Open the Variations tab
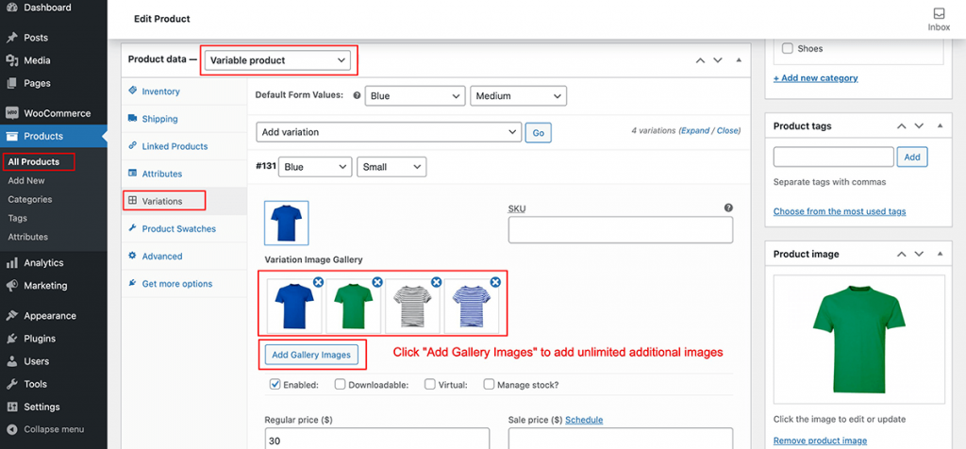Image resolution: width=966 pixels, height=449 pixels. (x=161, y=201)
